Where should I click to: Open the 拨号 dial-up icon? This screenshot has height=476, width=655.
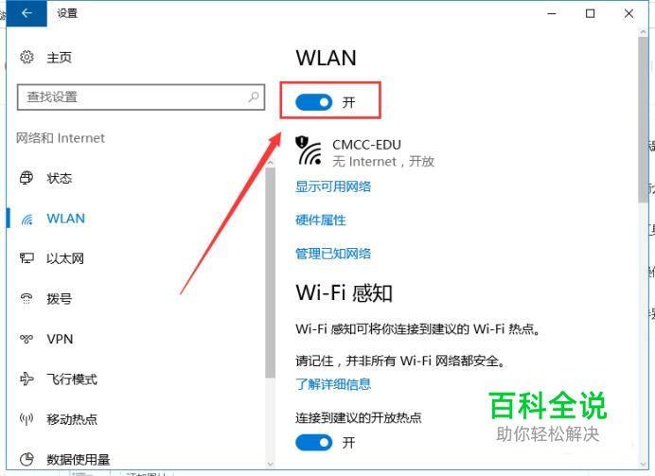[x=27, y=298]
